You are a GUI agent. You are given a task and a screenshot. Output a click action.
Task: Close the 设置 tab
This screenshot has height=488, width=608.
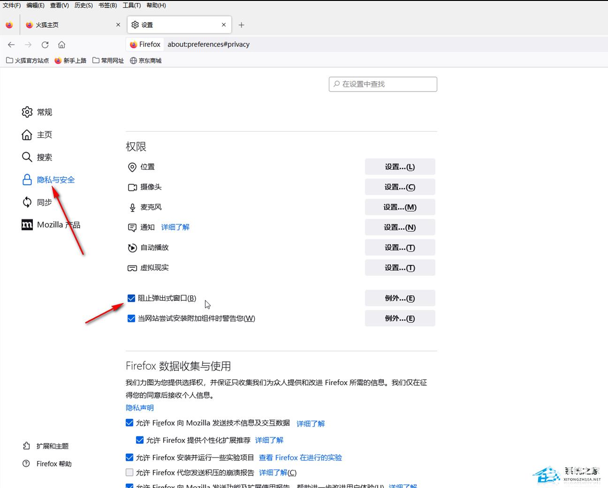click(224, 25)
